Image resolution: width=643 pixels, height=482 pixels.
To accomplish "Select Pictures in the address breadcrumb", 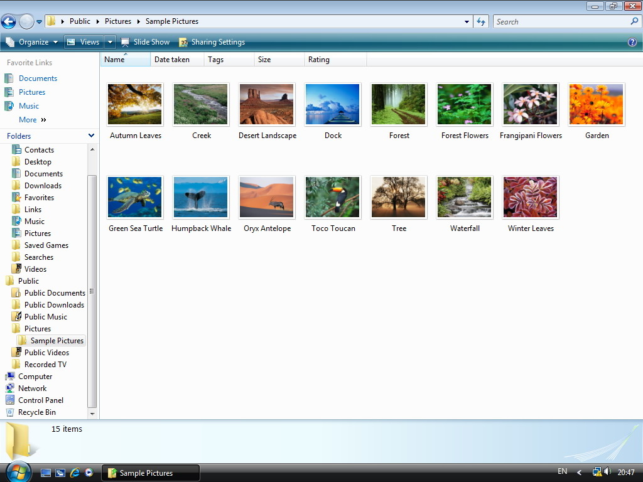I will (118, 21).
